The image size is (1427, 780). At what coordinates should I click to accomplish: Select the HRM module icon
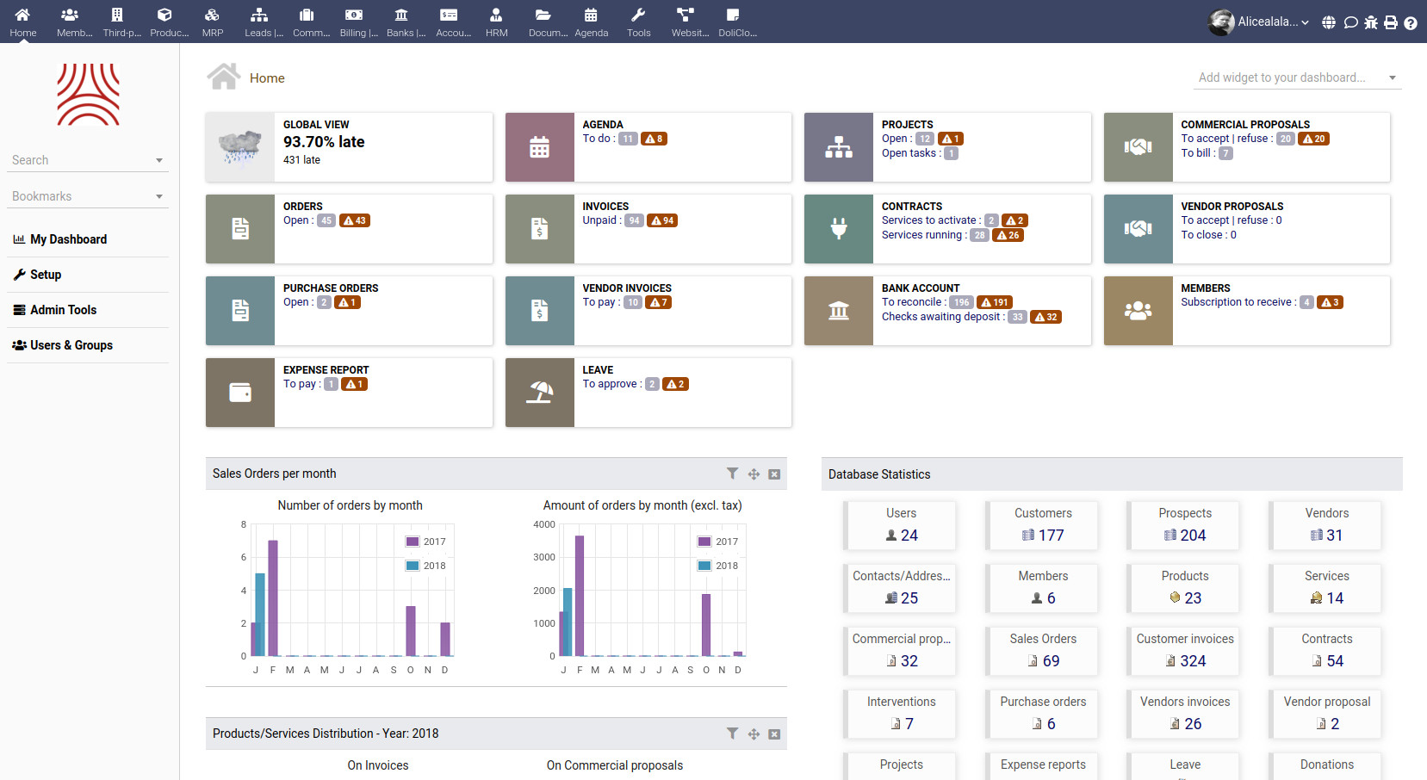(496, 22)
